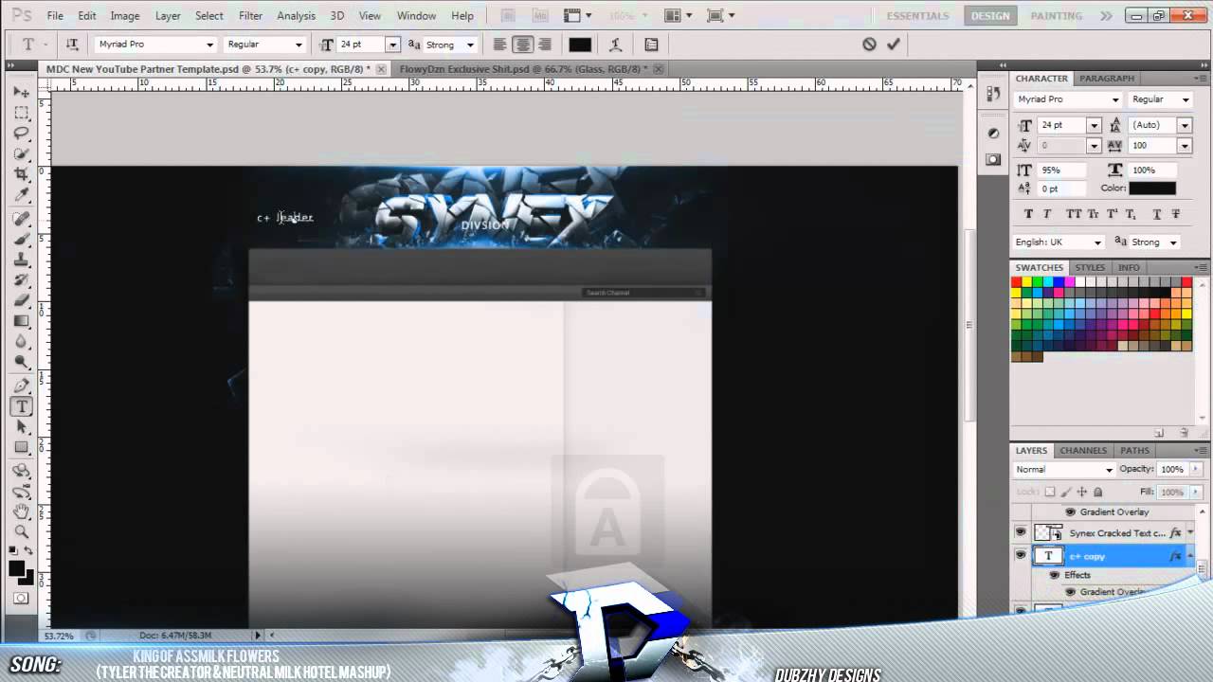Open blend mode Normal dropdown in Layers

pos(1109,470)
